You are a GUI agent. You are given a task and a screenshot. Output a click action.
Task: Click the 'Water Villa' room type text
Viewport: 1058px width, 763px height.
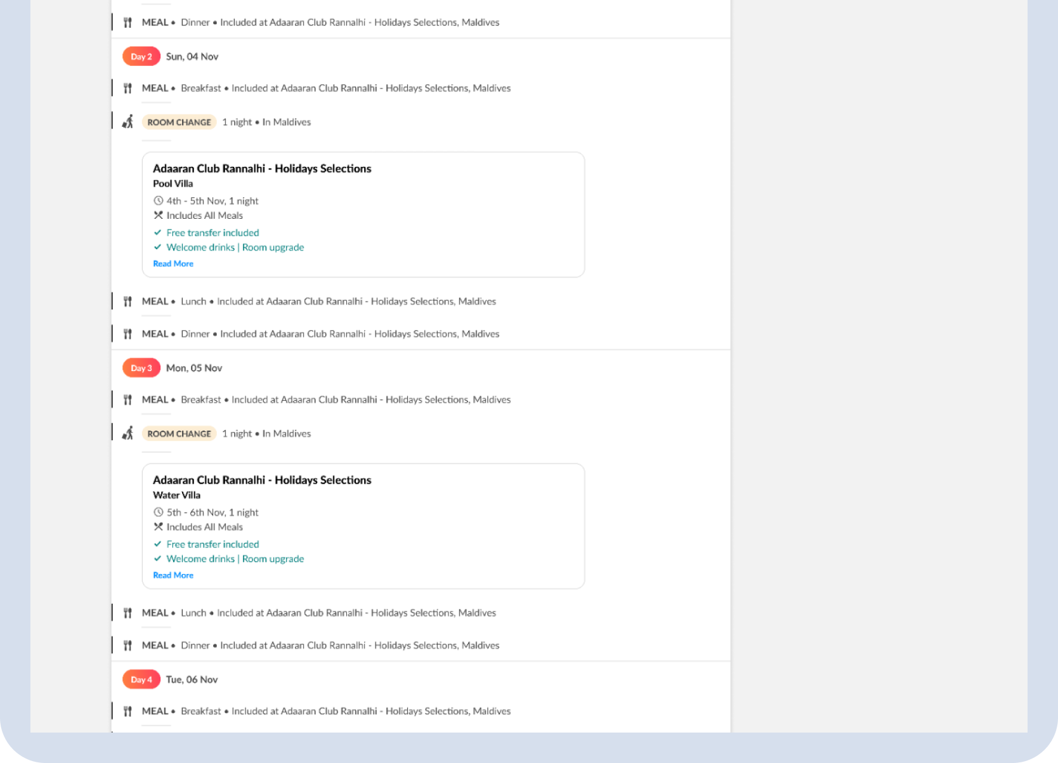coord(177,495)
